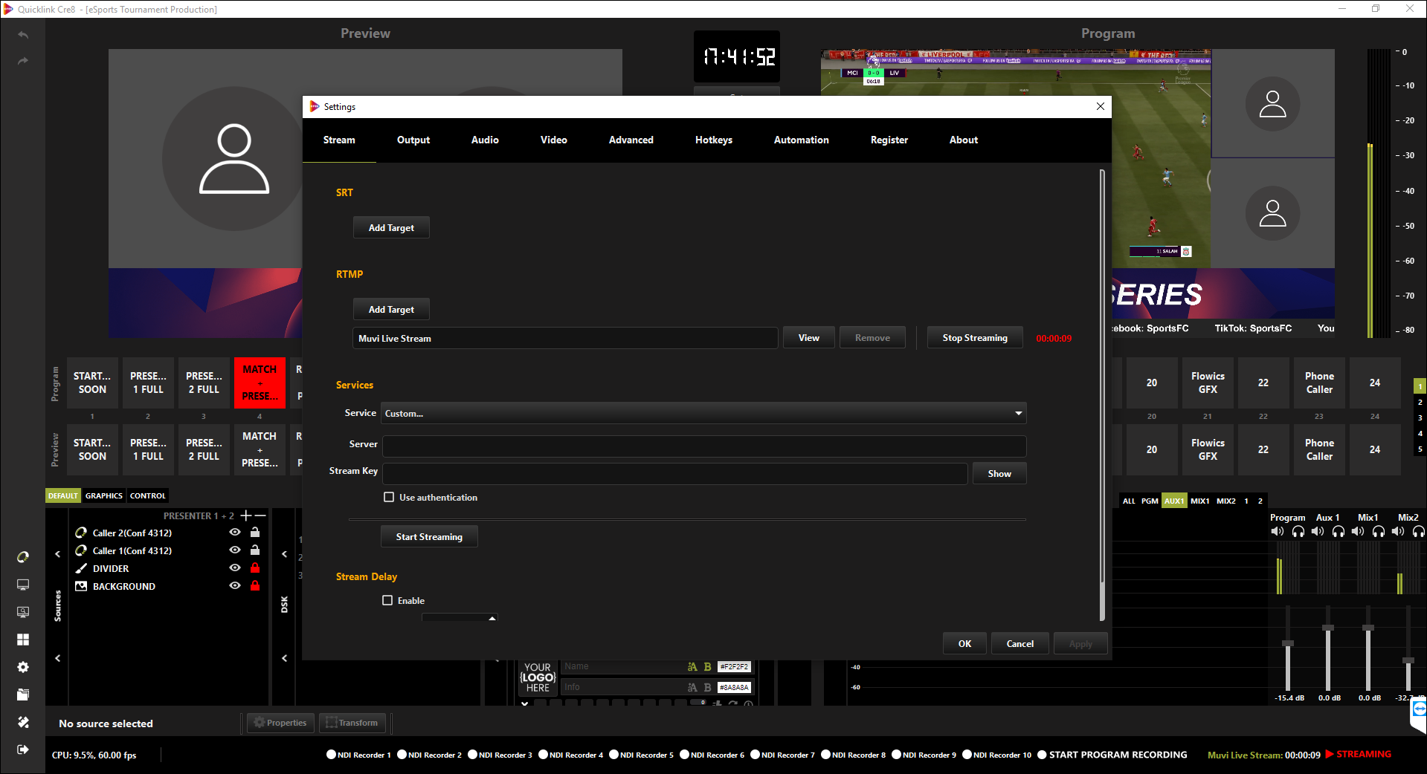This screenshot has width=1427, height=774.
Task: Click the settings gear icon in left sidebar
Action: click(23, 667)
